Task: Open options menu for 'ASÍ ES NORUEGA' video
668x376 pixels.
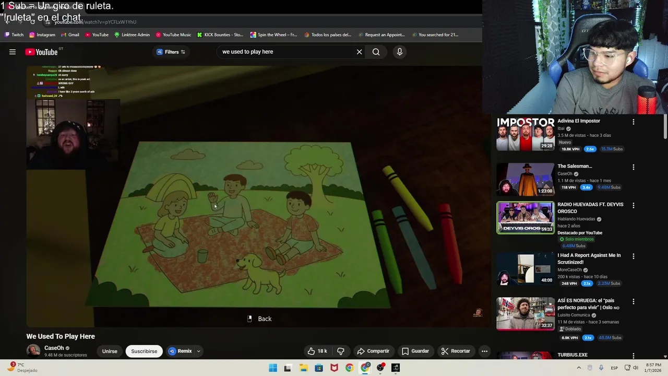Action: (634, 301)
